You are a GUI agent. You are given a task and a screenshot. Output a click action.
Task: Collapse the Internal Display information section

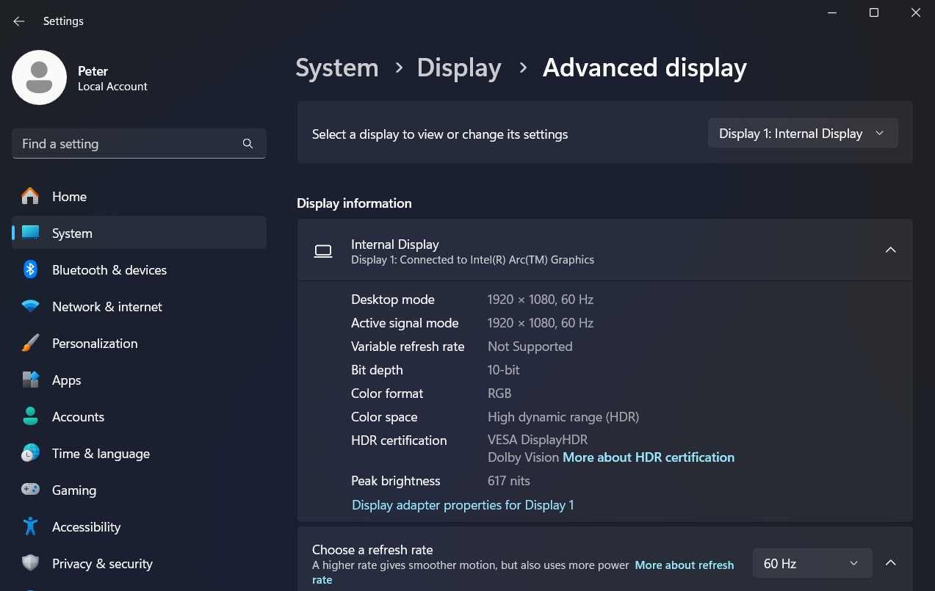pyautogui.click(x=890, y=250)
